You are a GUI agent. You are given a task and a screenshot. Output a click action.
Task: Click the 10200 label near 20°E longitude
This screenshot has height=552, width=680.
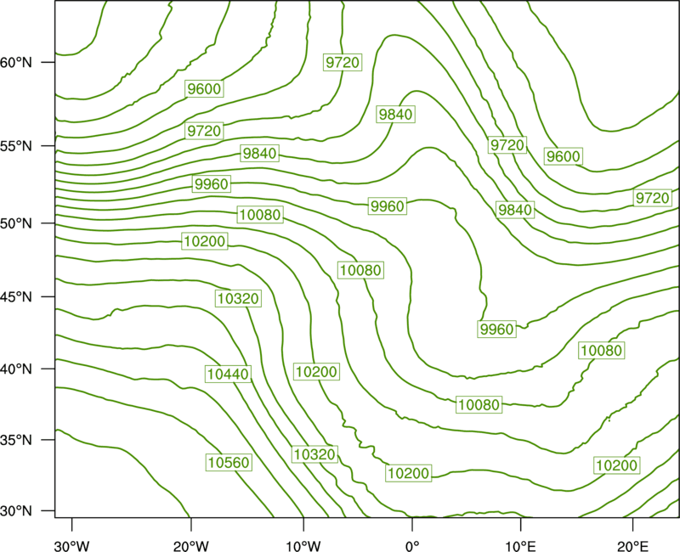tap(616, 465)
